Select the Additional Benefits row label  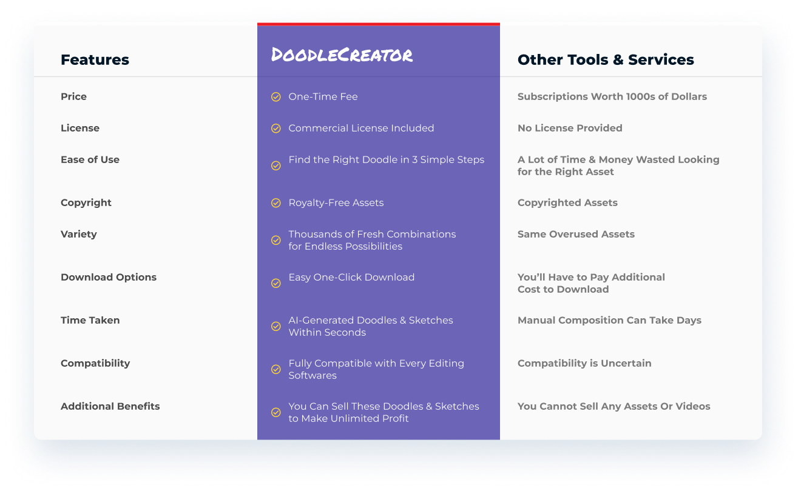[x=110, y=406]
